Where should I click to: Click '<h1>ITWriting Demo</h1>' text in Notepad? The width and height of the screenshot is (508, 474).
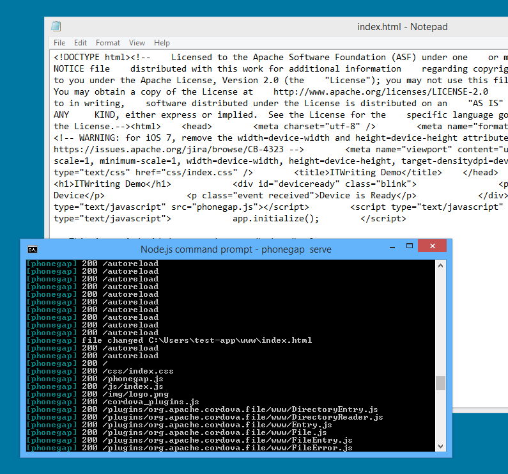[x=112, y=184]
